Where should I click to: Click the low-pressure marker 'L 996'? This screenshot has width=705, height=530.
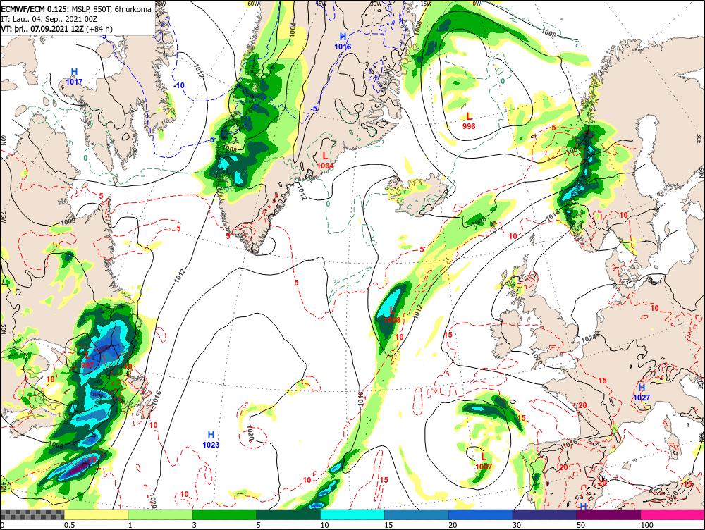tap(469, 121)
